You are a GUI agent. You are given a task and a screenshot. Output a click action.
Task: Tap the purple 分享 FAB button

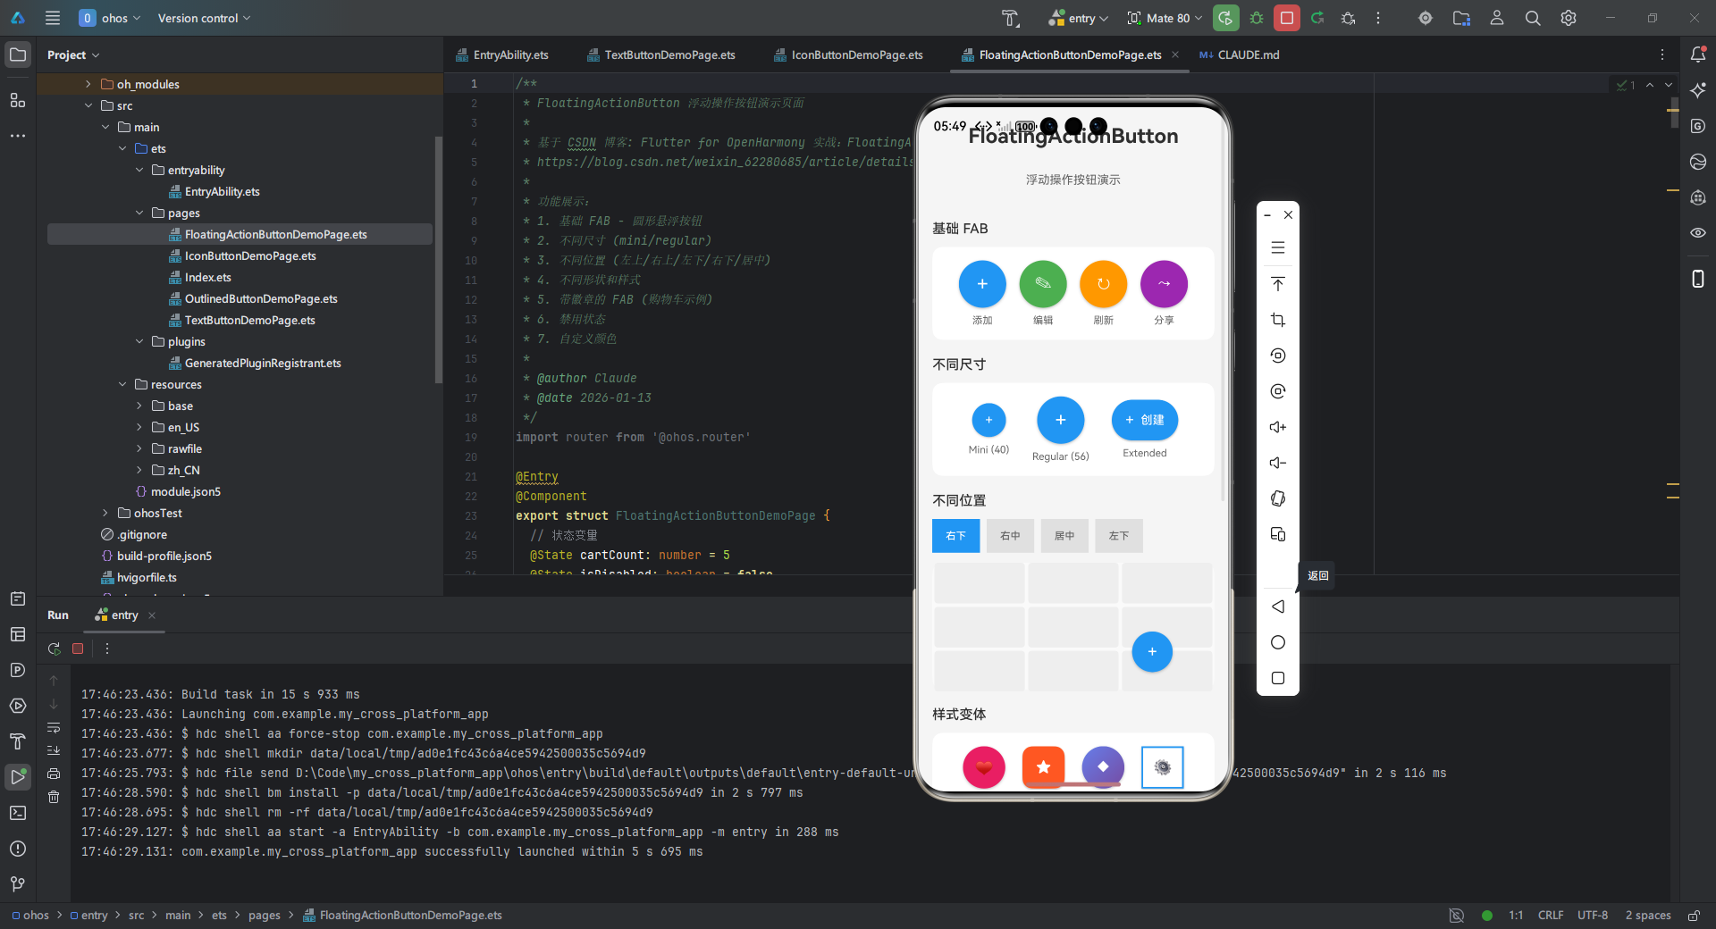click(x=1164, y=284)
